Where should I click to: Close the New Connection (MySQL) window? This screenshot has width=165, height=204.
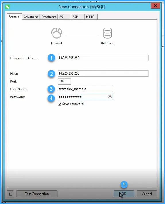click(x=155, y=5)
